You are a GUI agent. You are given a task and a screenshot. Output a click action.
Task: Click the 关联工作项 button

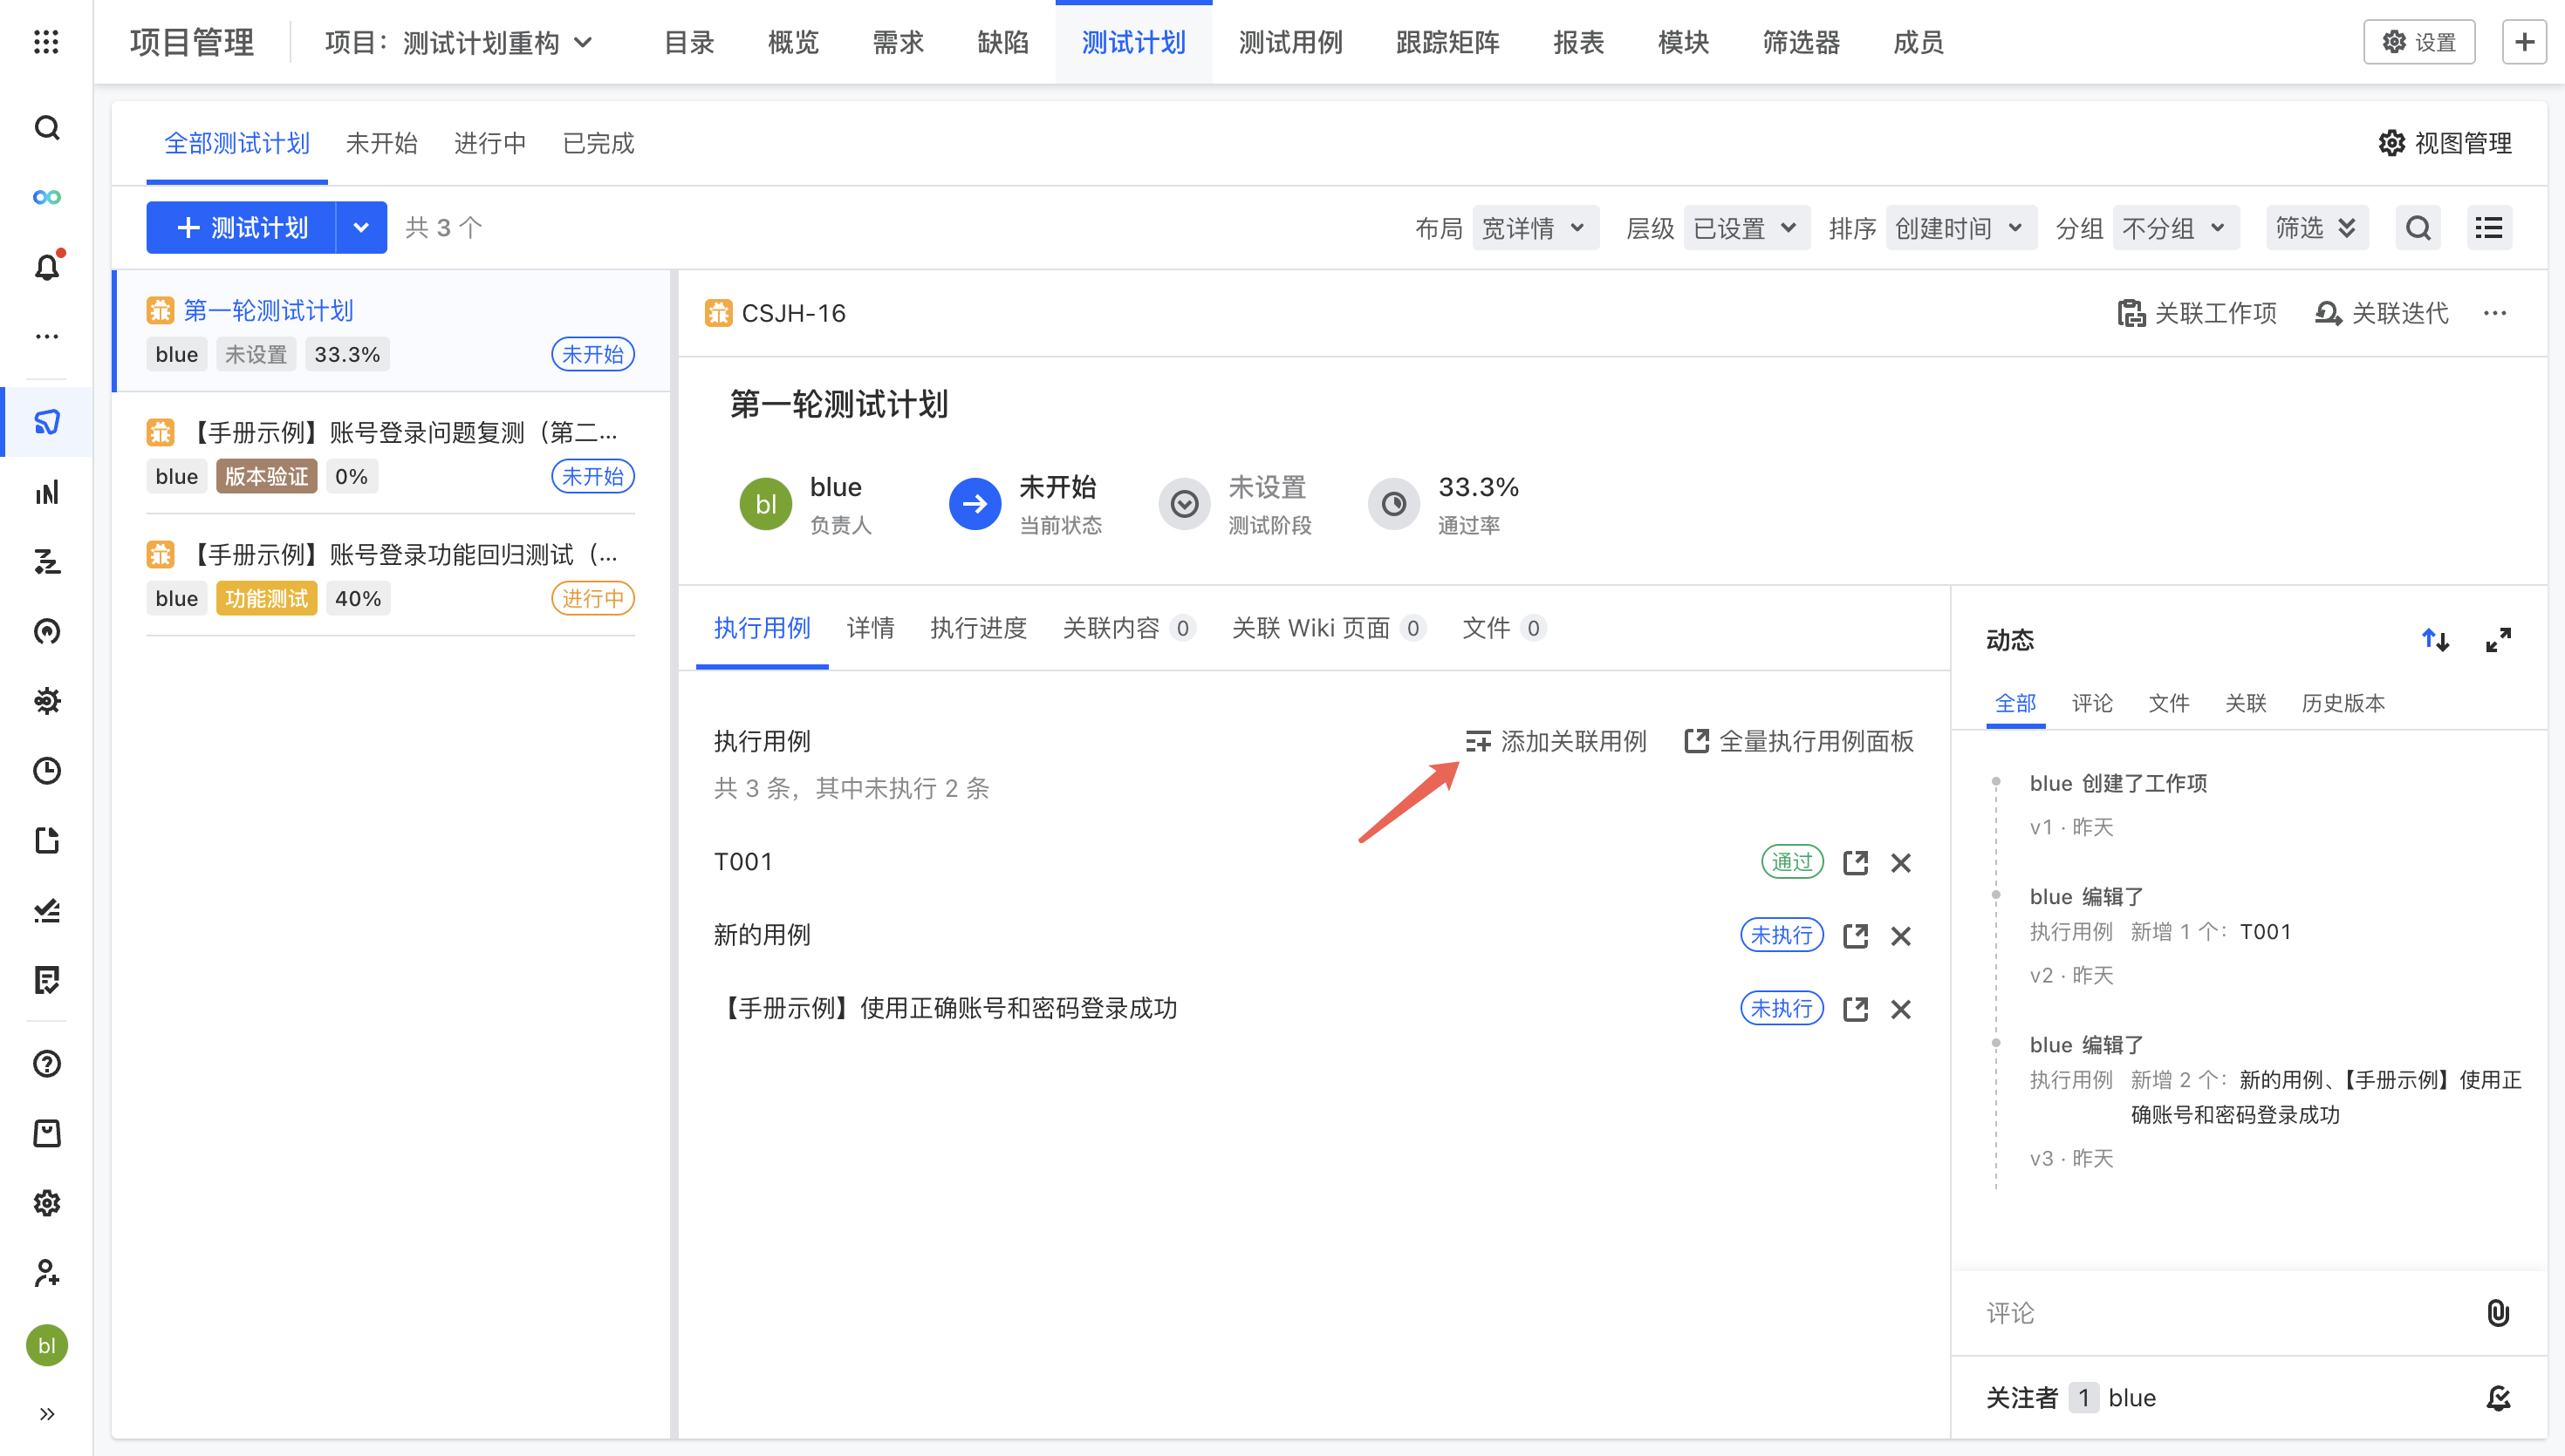pos(2197,313)
